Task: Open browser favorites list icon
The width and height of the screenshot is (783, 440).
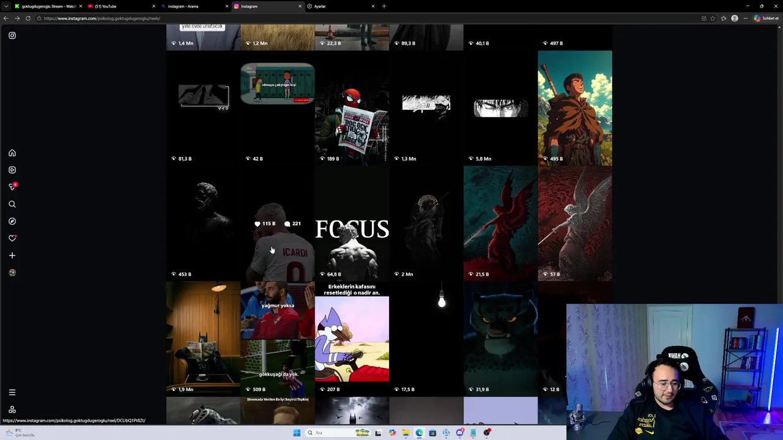Action: [x=724, y=18]
